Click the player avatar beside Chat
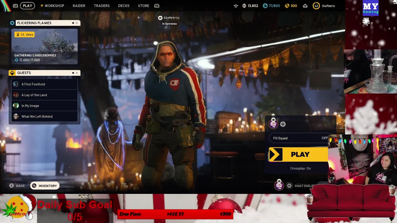This screenshot has width=397, height=223. point(279,185)
